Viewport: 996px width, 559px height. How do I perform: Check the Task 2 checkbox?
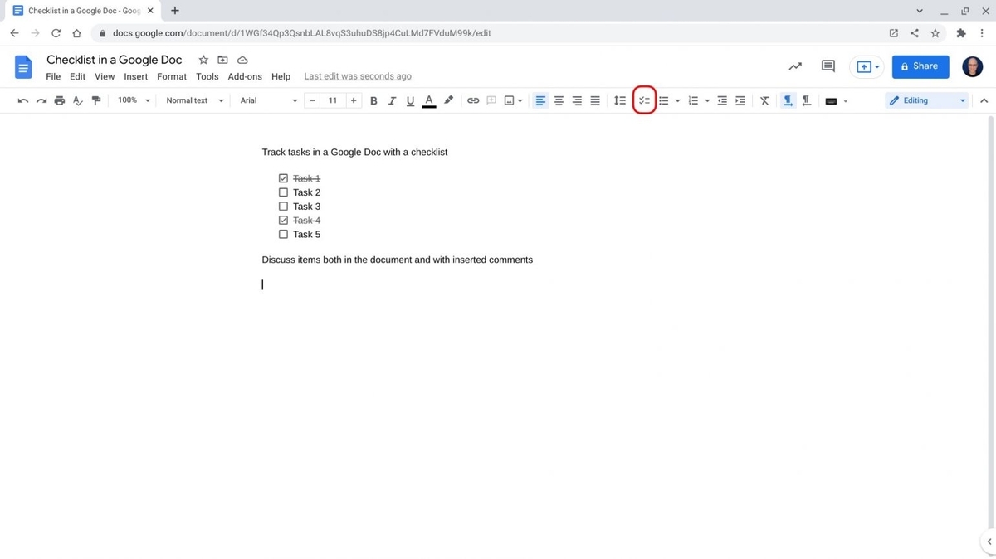coord(283,192)
